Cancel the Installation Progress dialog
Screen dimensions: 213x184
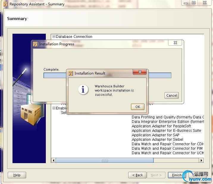point(172,95)
